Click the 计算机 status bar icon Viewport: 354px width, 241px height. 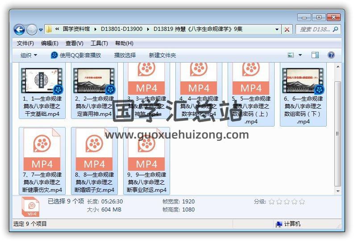pos(279,224)
